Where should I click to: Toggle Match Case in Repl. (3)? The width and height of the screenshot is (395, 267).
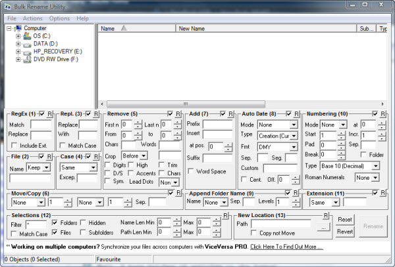tap(63, 146)
